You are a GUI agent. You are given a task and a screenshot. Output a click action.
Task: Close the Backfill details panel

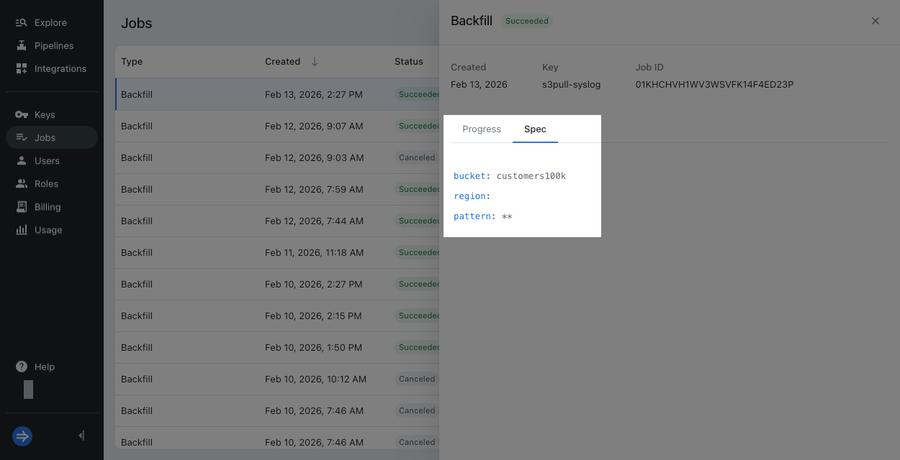876,21
